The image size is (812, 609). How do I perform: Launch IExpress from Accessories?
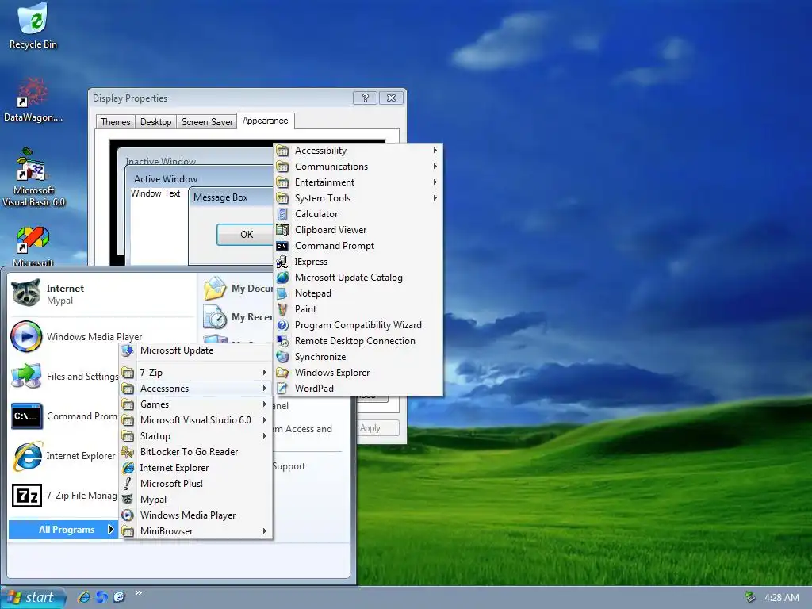tap(358, 262)
